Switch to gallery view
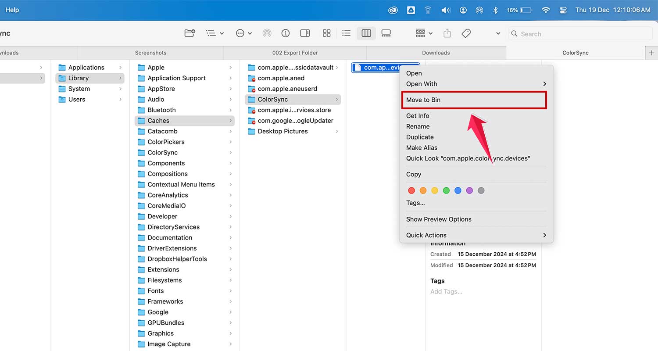The image size is (658, 351). (x=386, y=33)
